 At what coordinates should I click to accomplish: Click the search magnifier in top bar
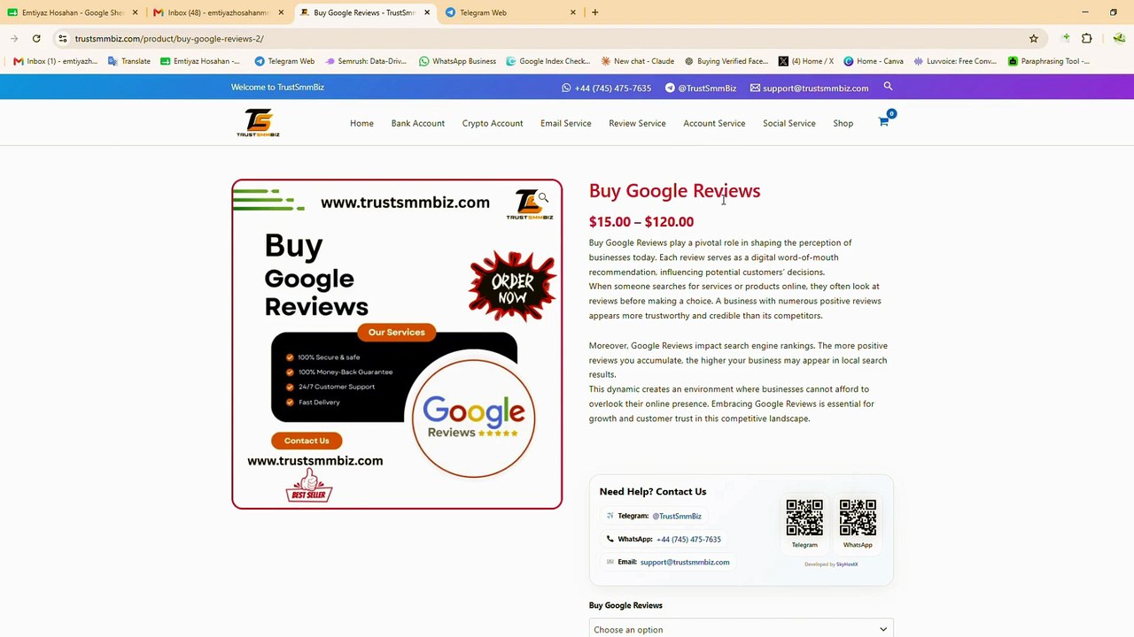pyautogui.click(x=888, y=87)
